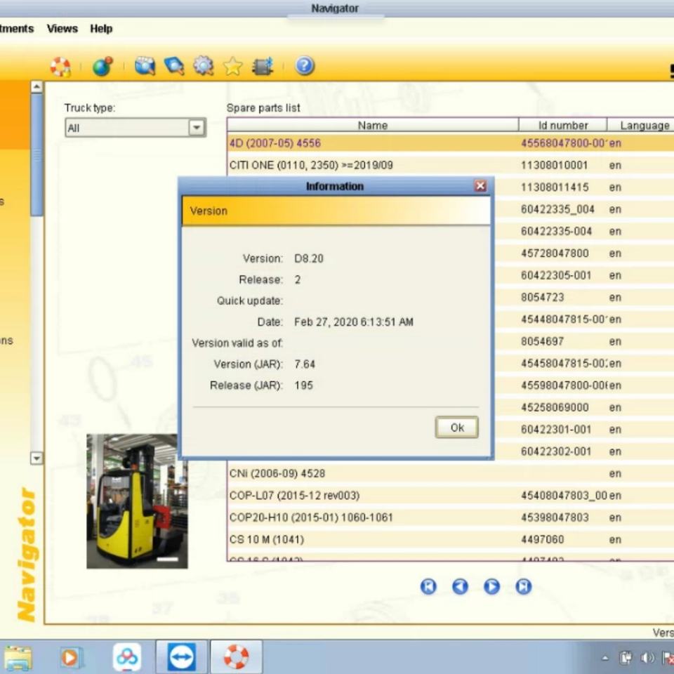
Task: Click the lifebuoy icon in the toolbar
Action: [60, 67]
